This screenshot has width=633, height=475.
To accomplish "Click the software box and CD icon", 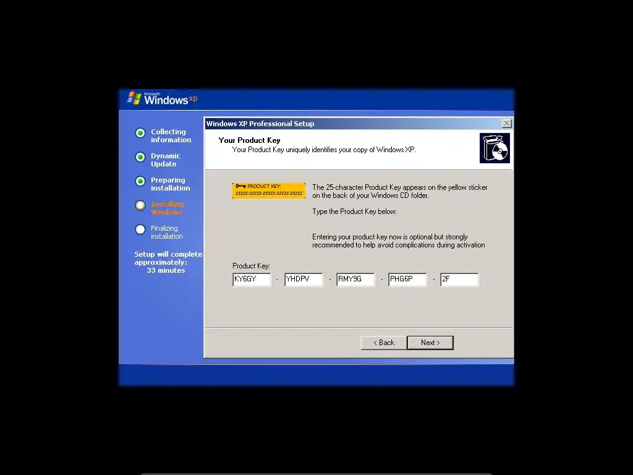I will [495, 148].
